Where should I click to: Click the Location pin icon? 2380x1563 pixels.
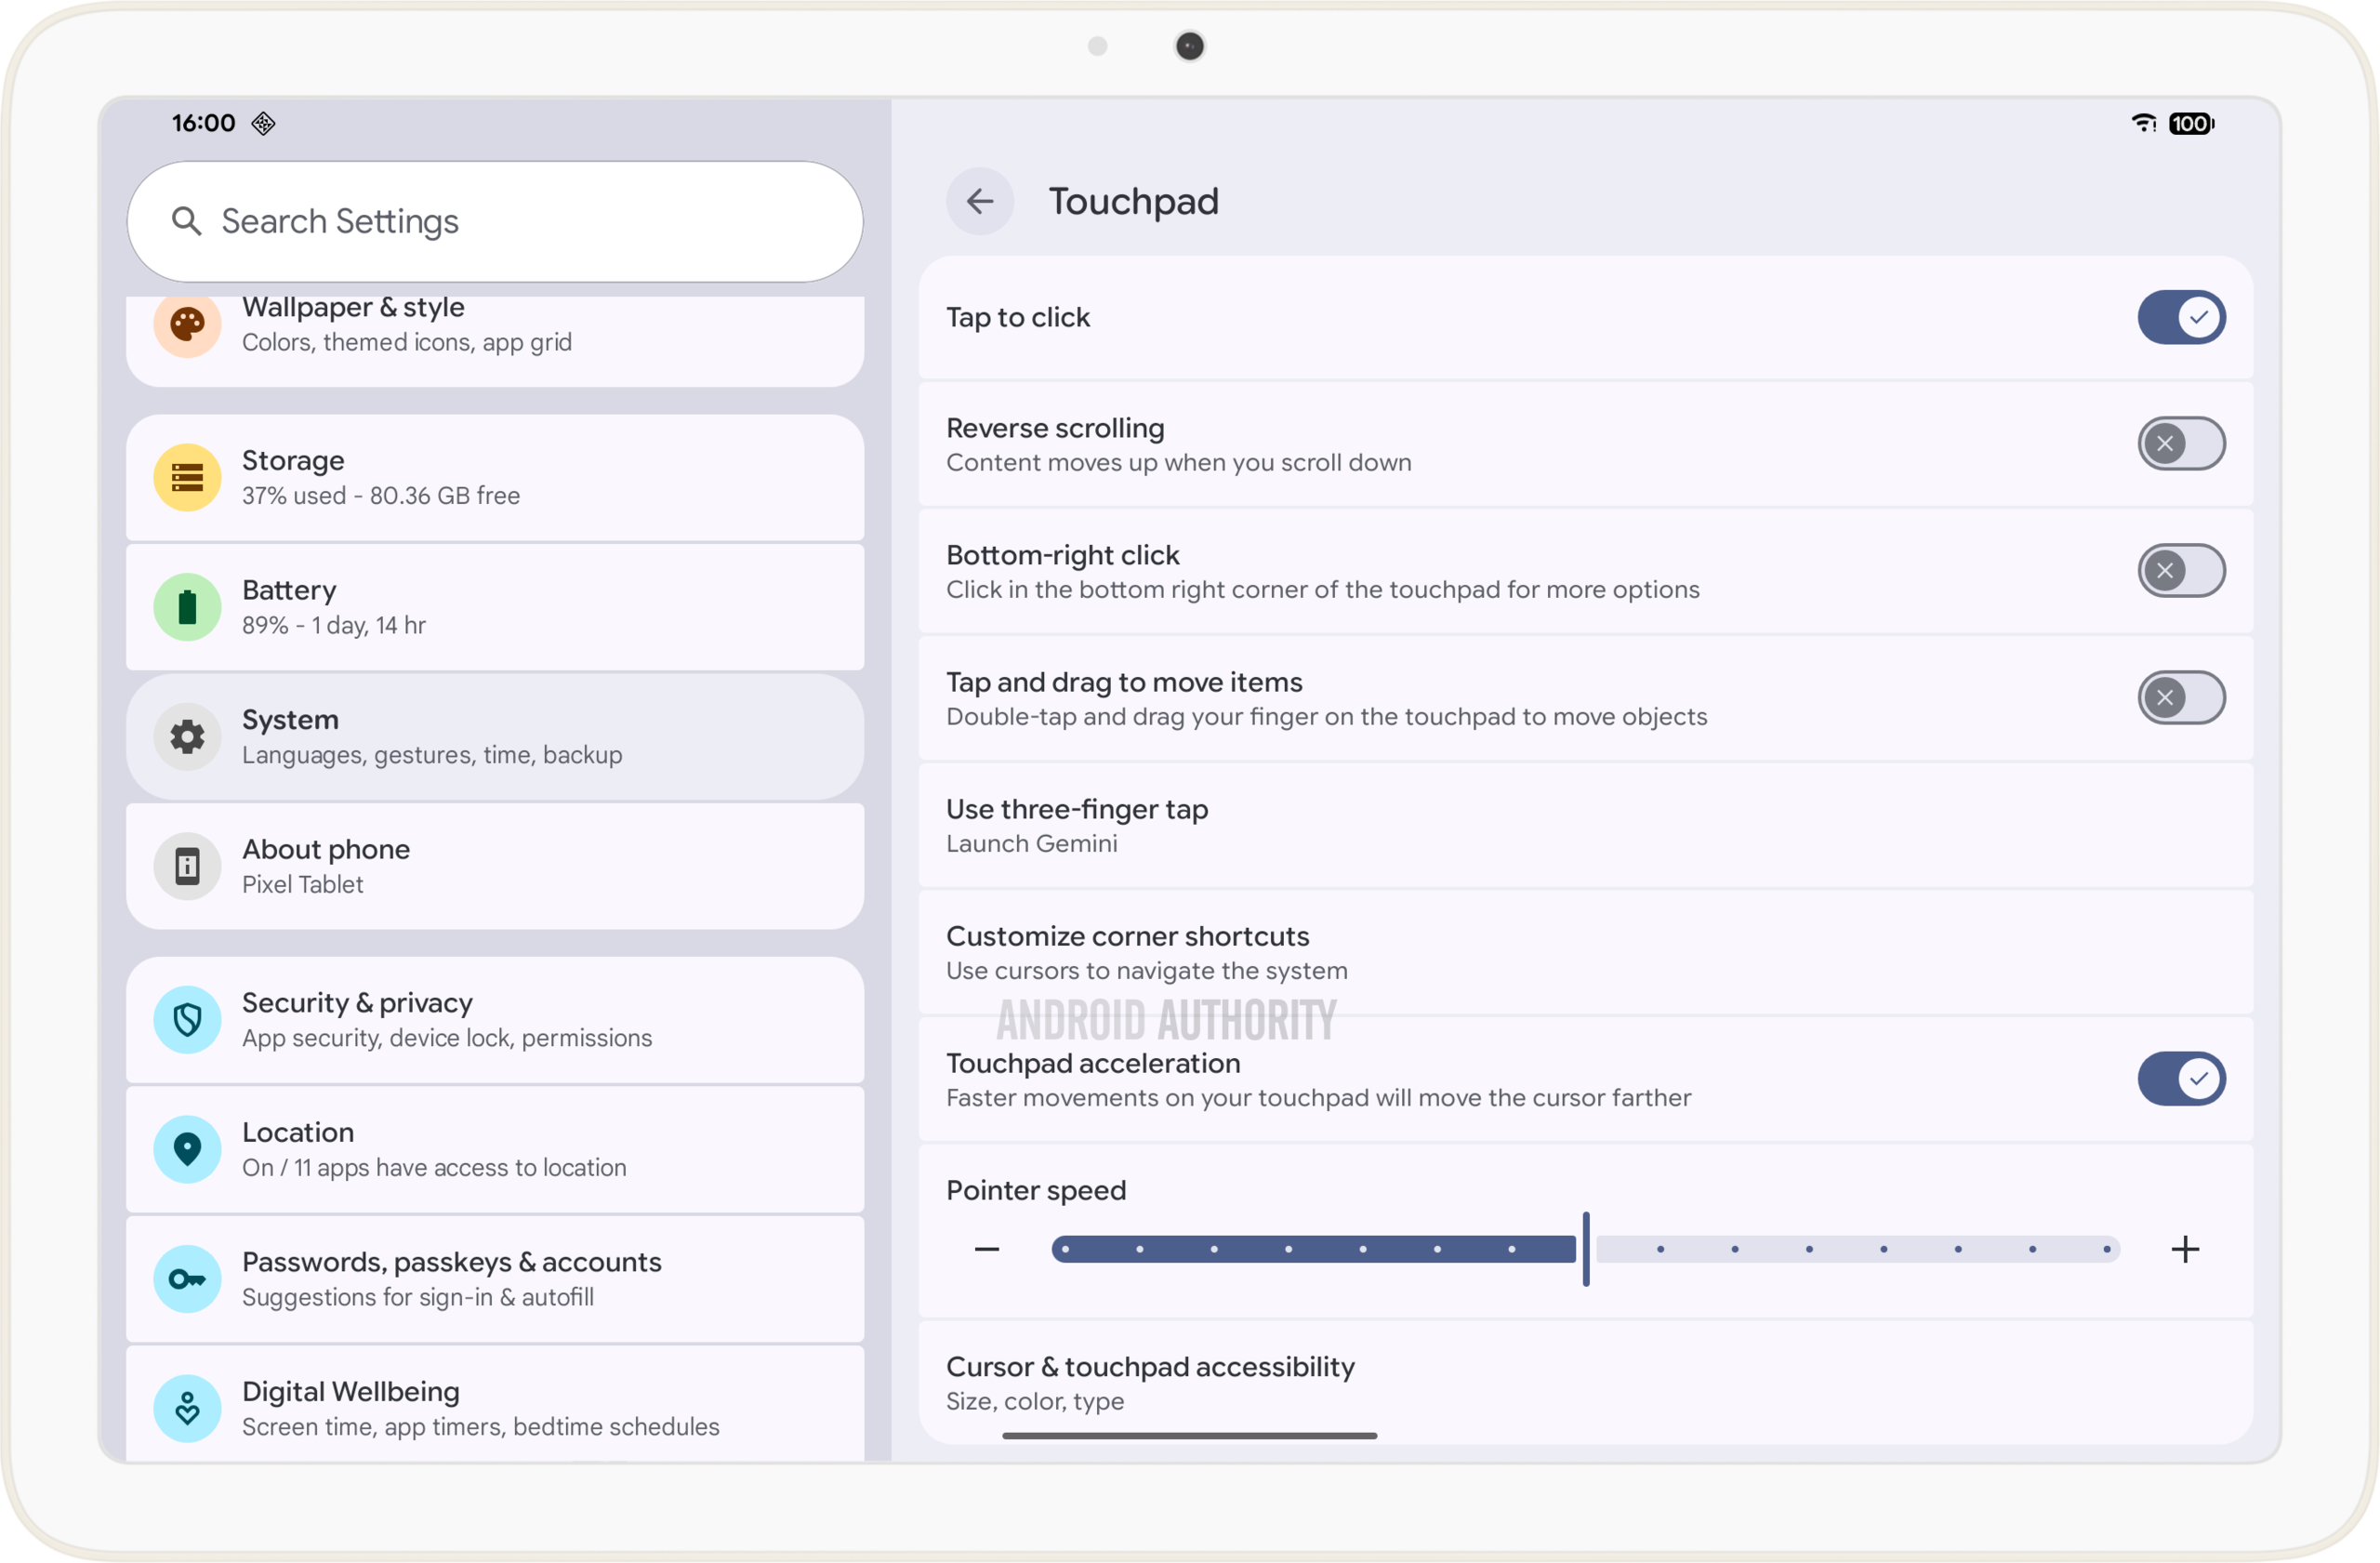(187, 1149)
